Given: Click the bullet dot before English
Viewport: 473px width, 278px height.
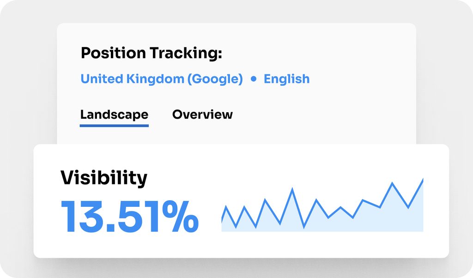Looking at the screenshot, I should pyautogui.click(x=253, y=79).
